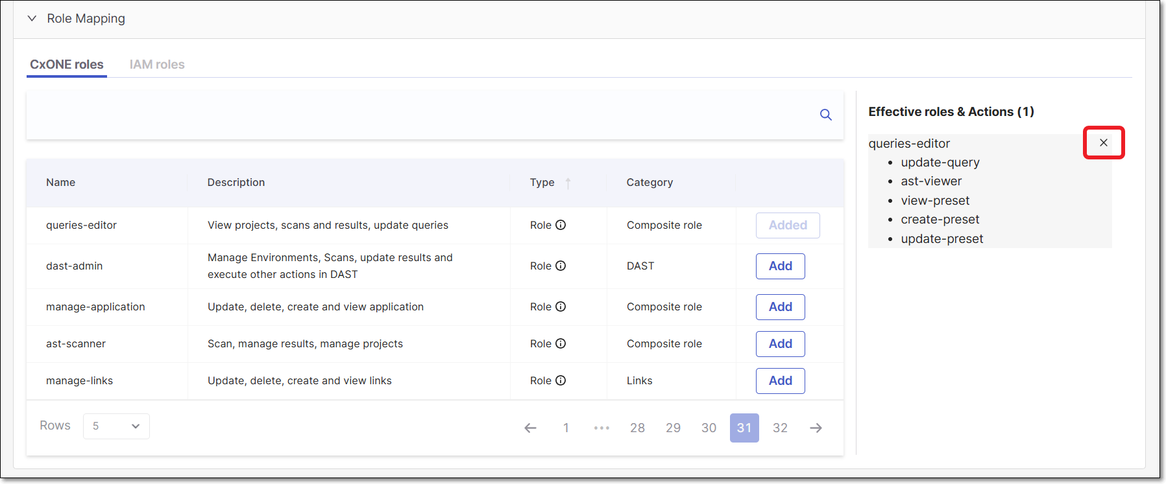
Task: Click the Category column header
Action: [650, 183]
